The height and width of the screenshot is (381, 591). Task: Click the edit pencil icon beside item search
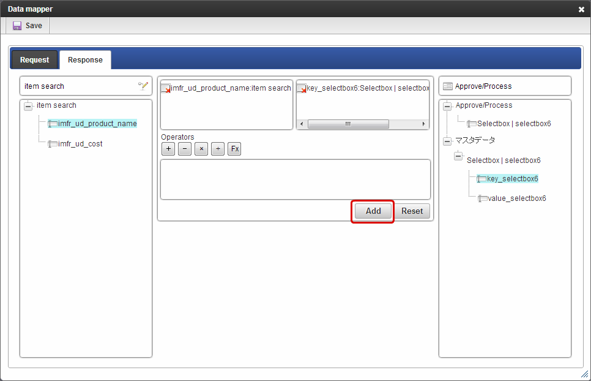[143, 86]
